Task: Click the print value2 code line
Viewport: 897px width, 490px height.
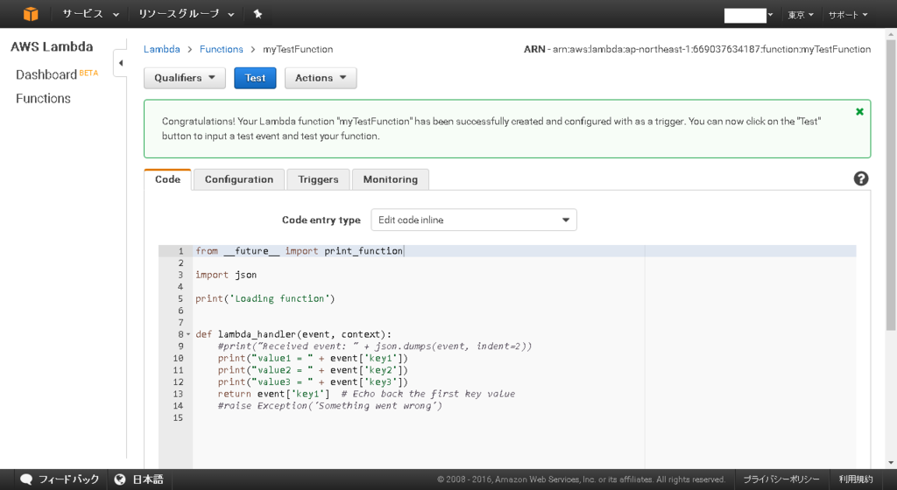Action: [x=313, y=371]
